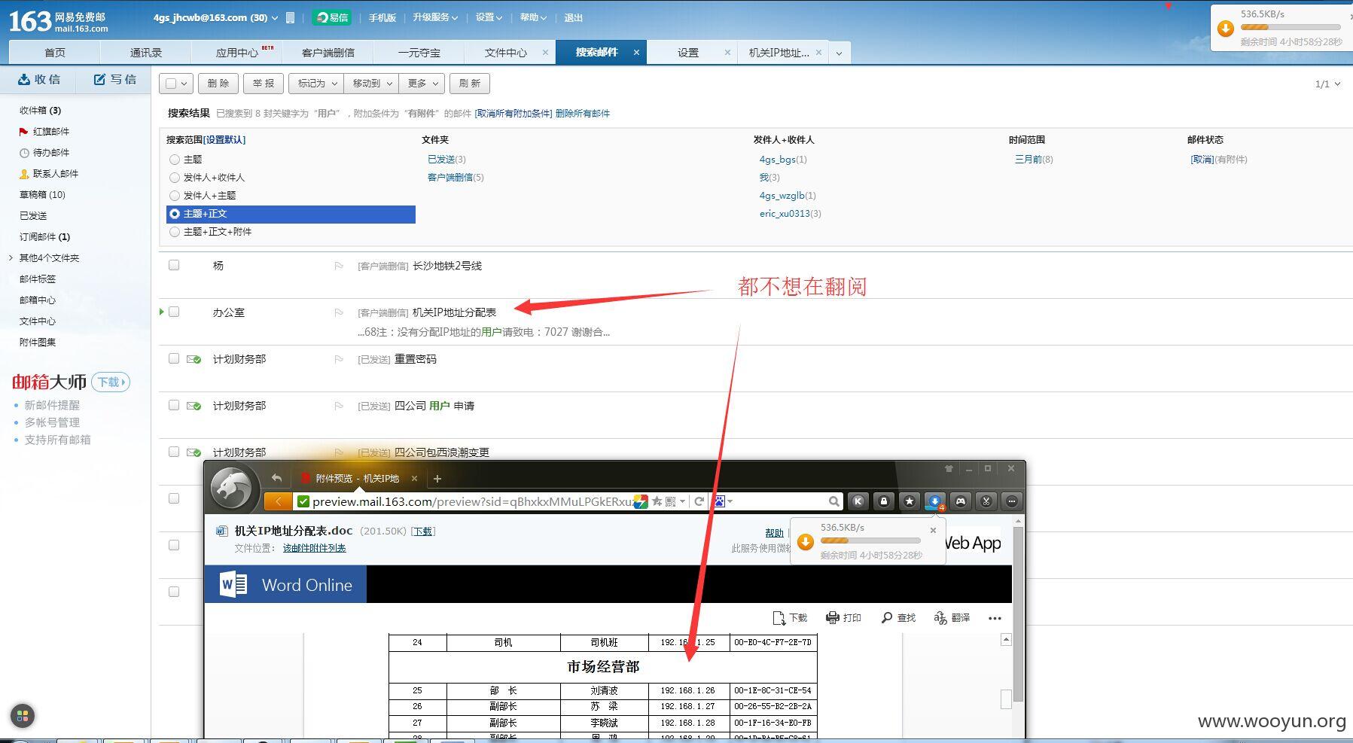Viewport: 1353px width, 743px height.
Task: Select the 发件人+主题 radio option
Action: pos(175,196)
